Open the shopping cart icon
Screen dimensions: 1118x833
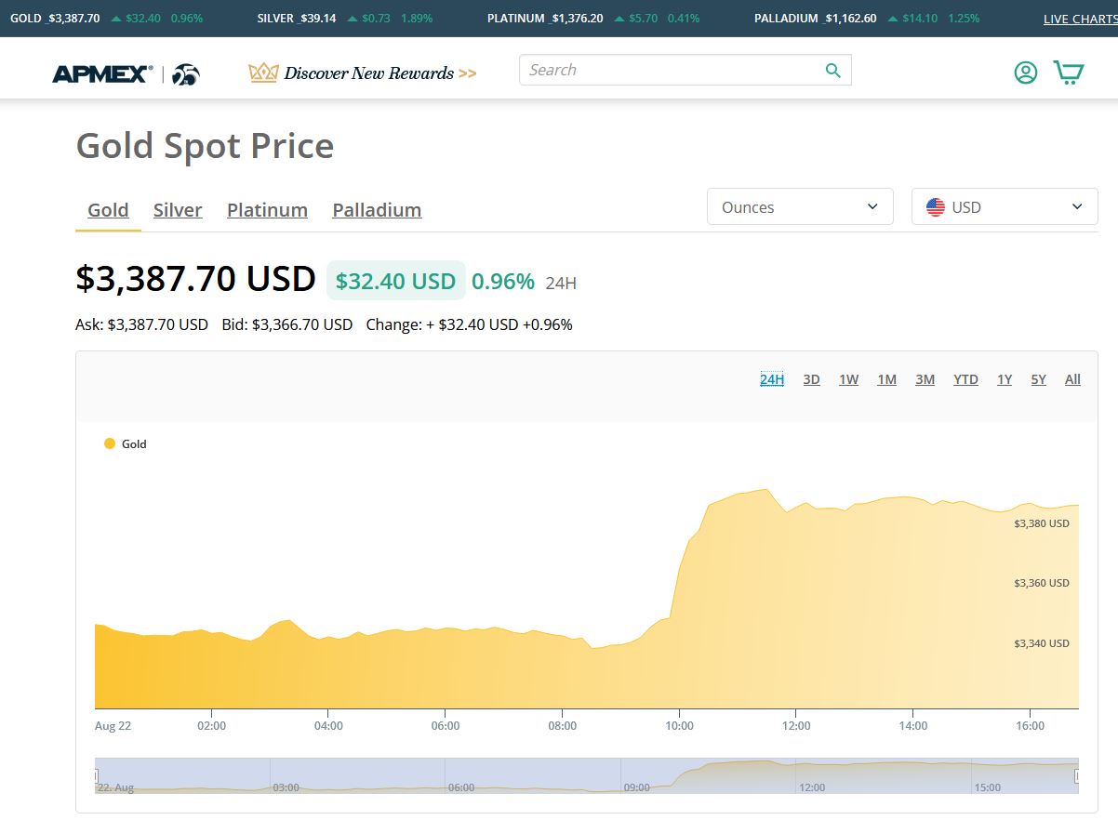1068,73
